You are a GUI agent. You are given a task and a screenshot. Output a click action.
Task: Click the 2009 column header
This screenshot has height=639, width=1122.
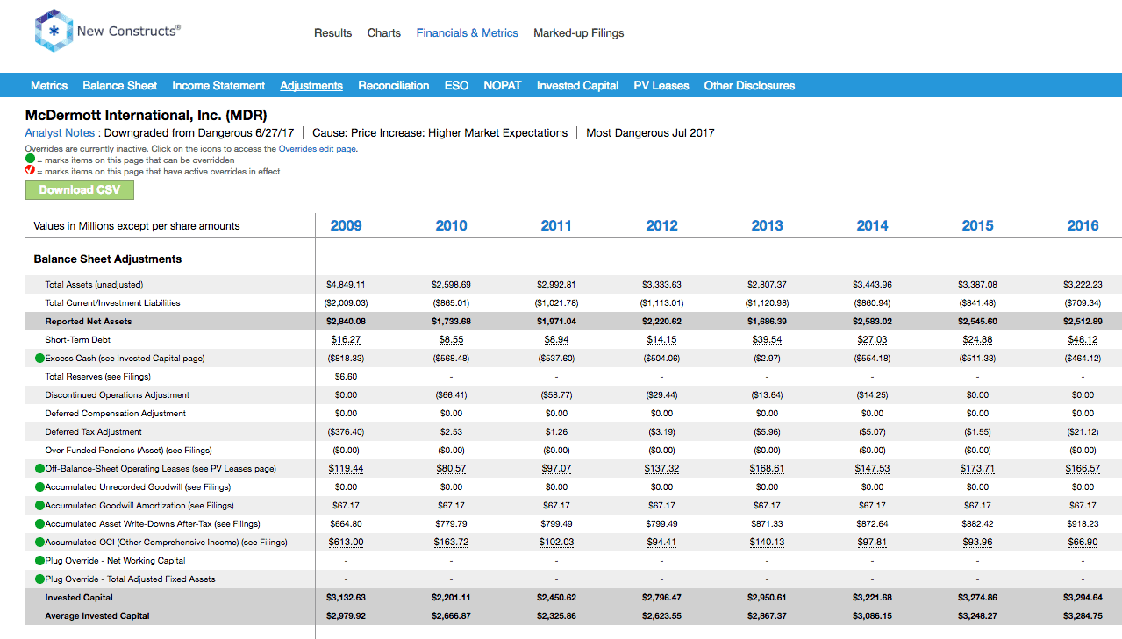(346, 225)
